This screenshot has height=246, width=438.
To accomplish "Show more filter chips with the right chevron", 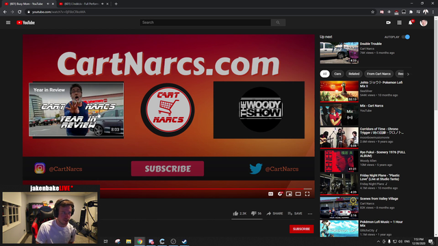I will tap(408, 74).
